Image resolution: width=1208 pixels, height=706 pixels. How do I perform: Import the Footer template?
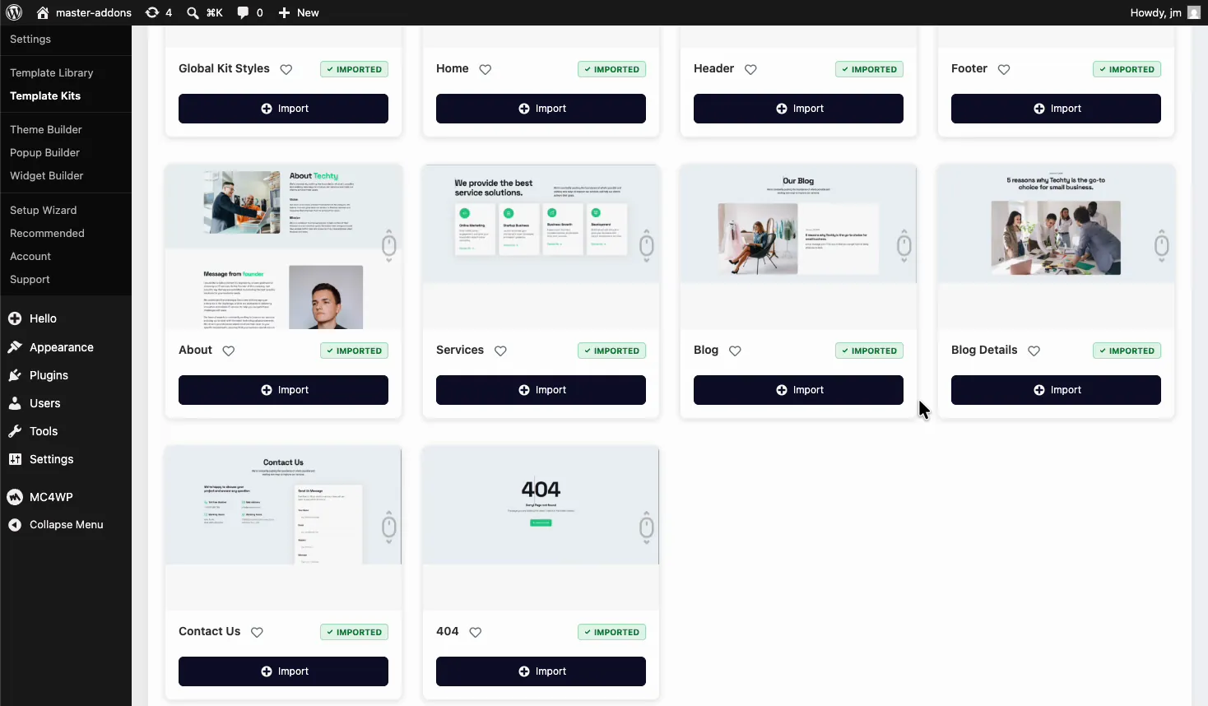point(1056,109)
